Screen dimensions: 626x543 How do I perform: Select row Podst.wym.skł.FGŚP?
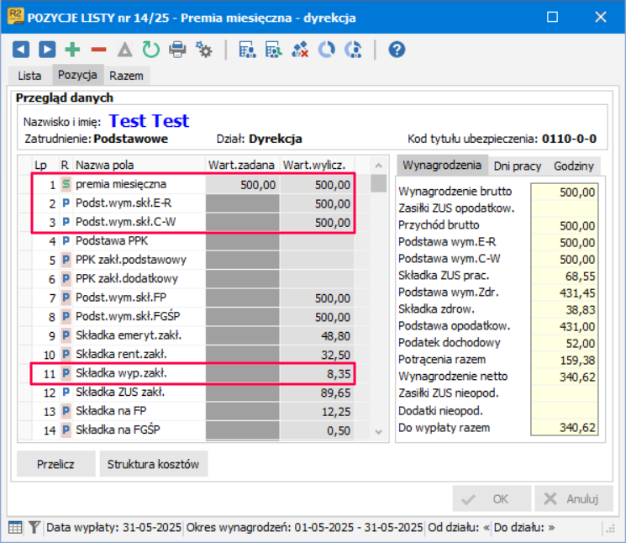(193, 317)
